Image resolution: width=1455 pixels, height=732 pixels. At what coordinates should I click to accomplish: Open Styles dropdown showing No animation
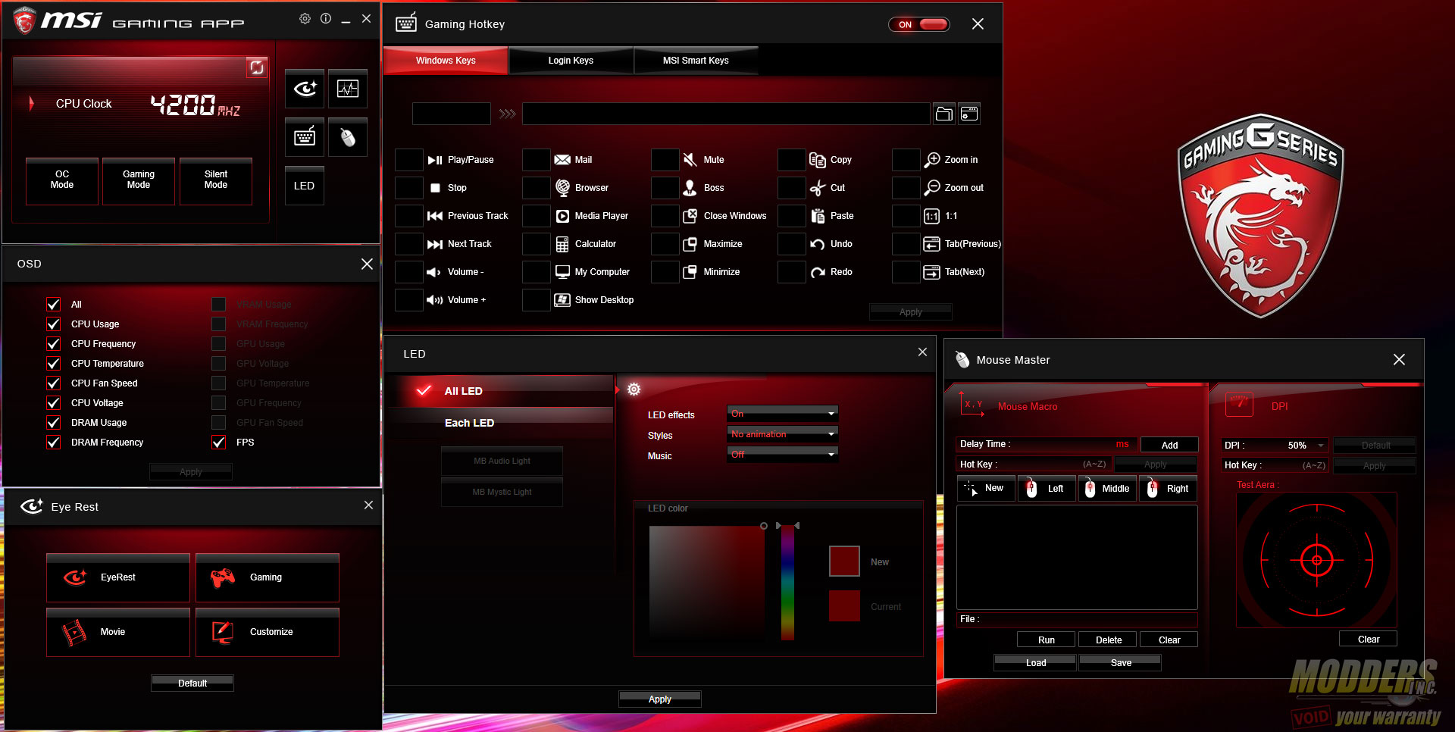tap(782, 434)
